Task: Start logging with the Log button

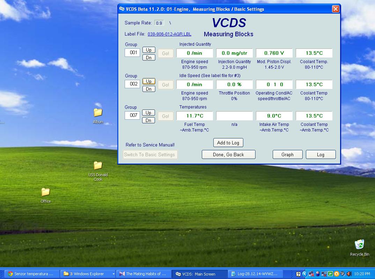Action: click(321, 154)
